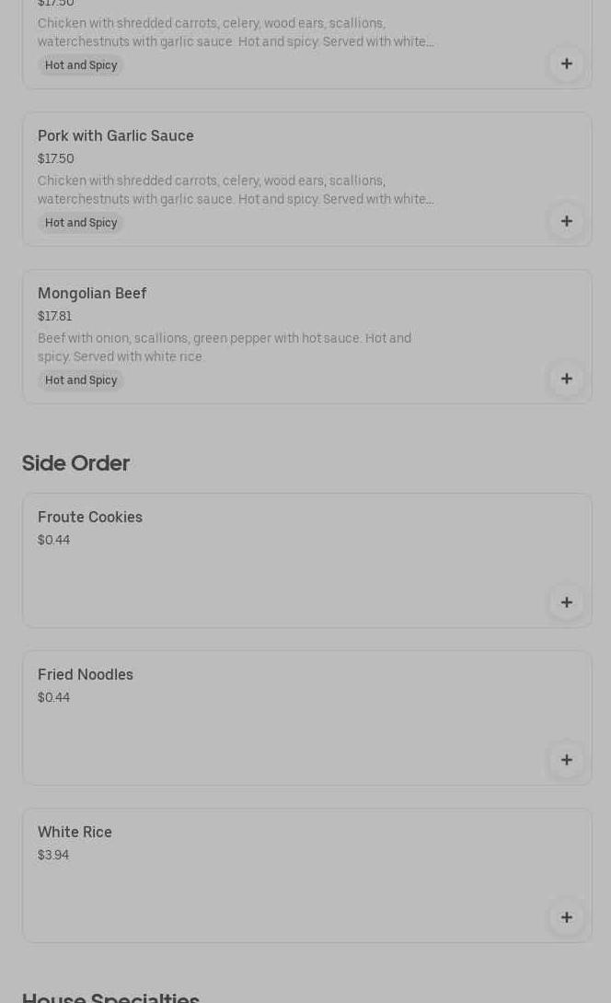Add Pork with Garlic Sauce to cart

pos(566,221)
